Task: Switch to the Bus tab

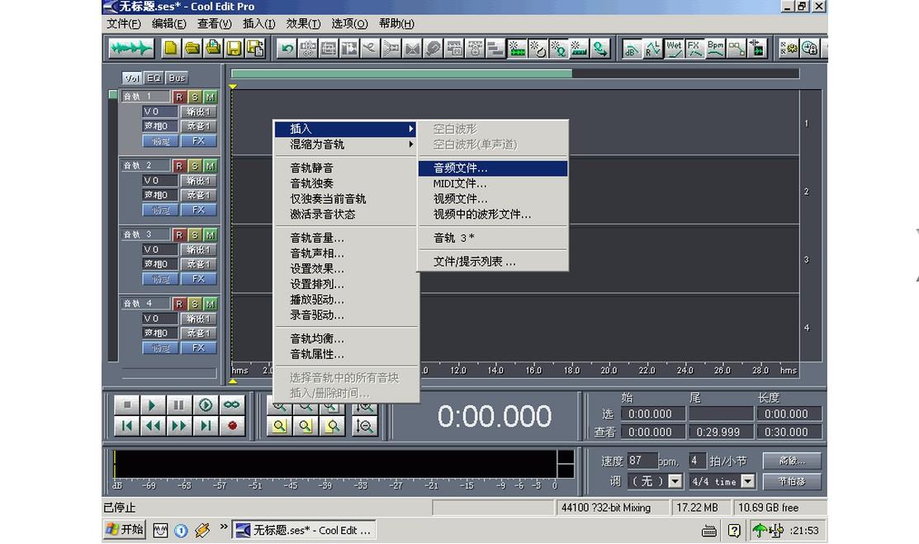Action: [177, 78]
